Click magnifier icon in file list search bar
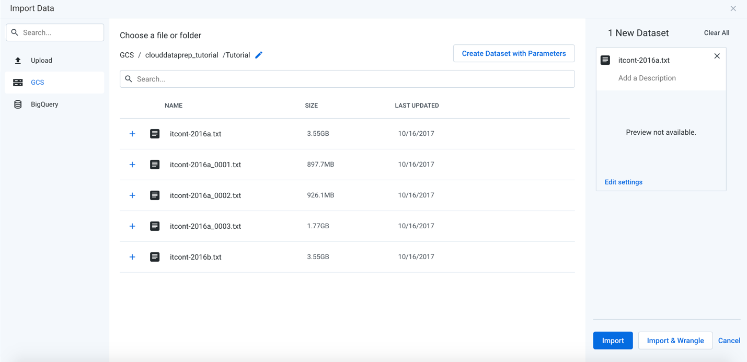The image size is (747, 362). click(129, 78)
